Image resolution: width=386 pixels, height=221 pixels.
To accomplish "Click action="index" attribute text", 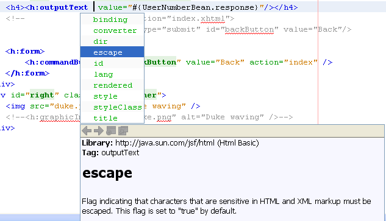I will coord(284,62).
